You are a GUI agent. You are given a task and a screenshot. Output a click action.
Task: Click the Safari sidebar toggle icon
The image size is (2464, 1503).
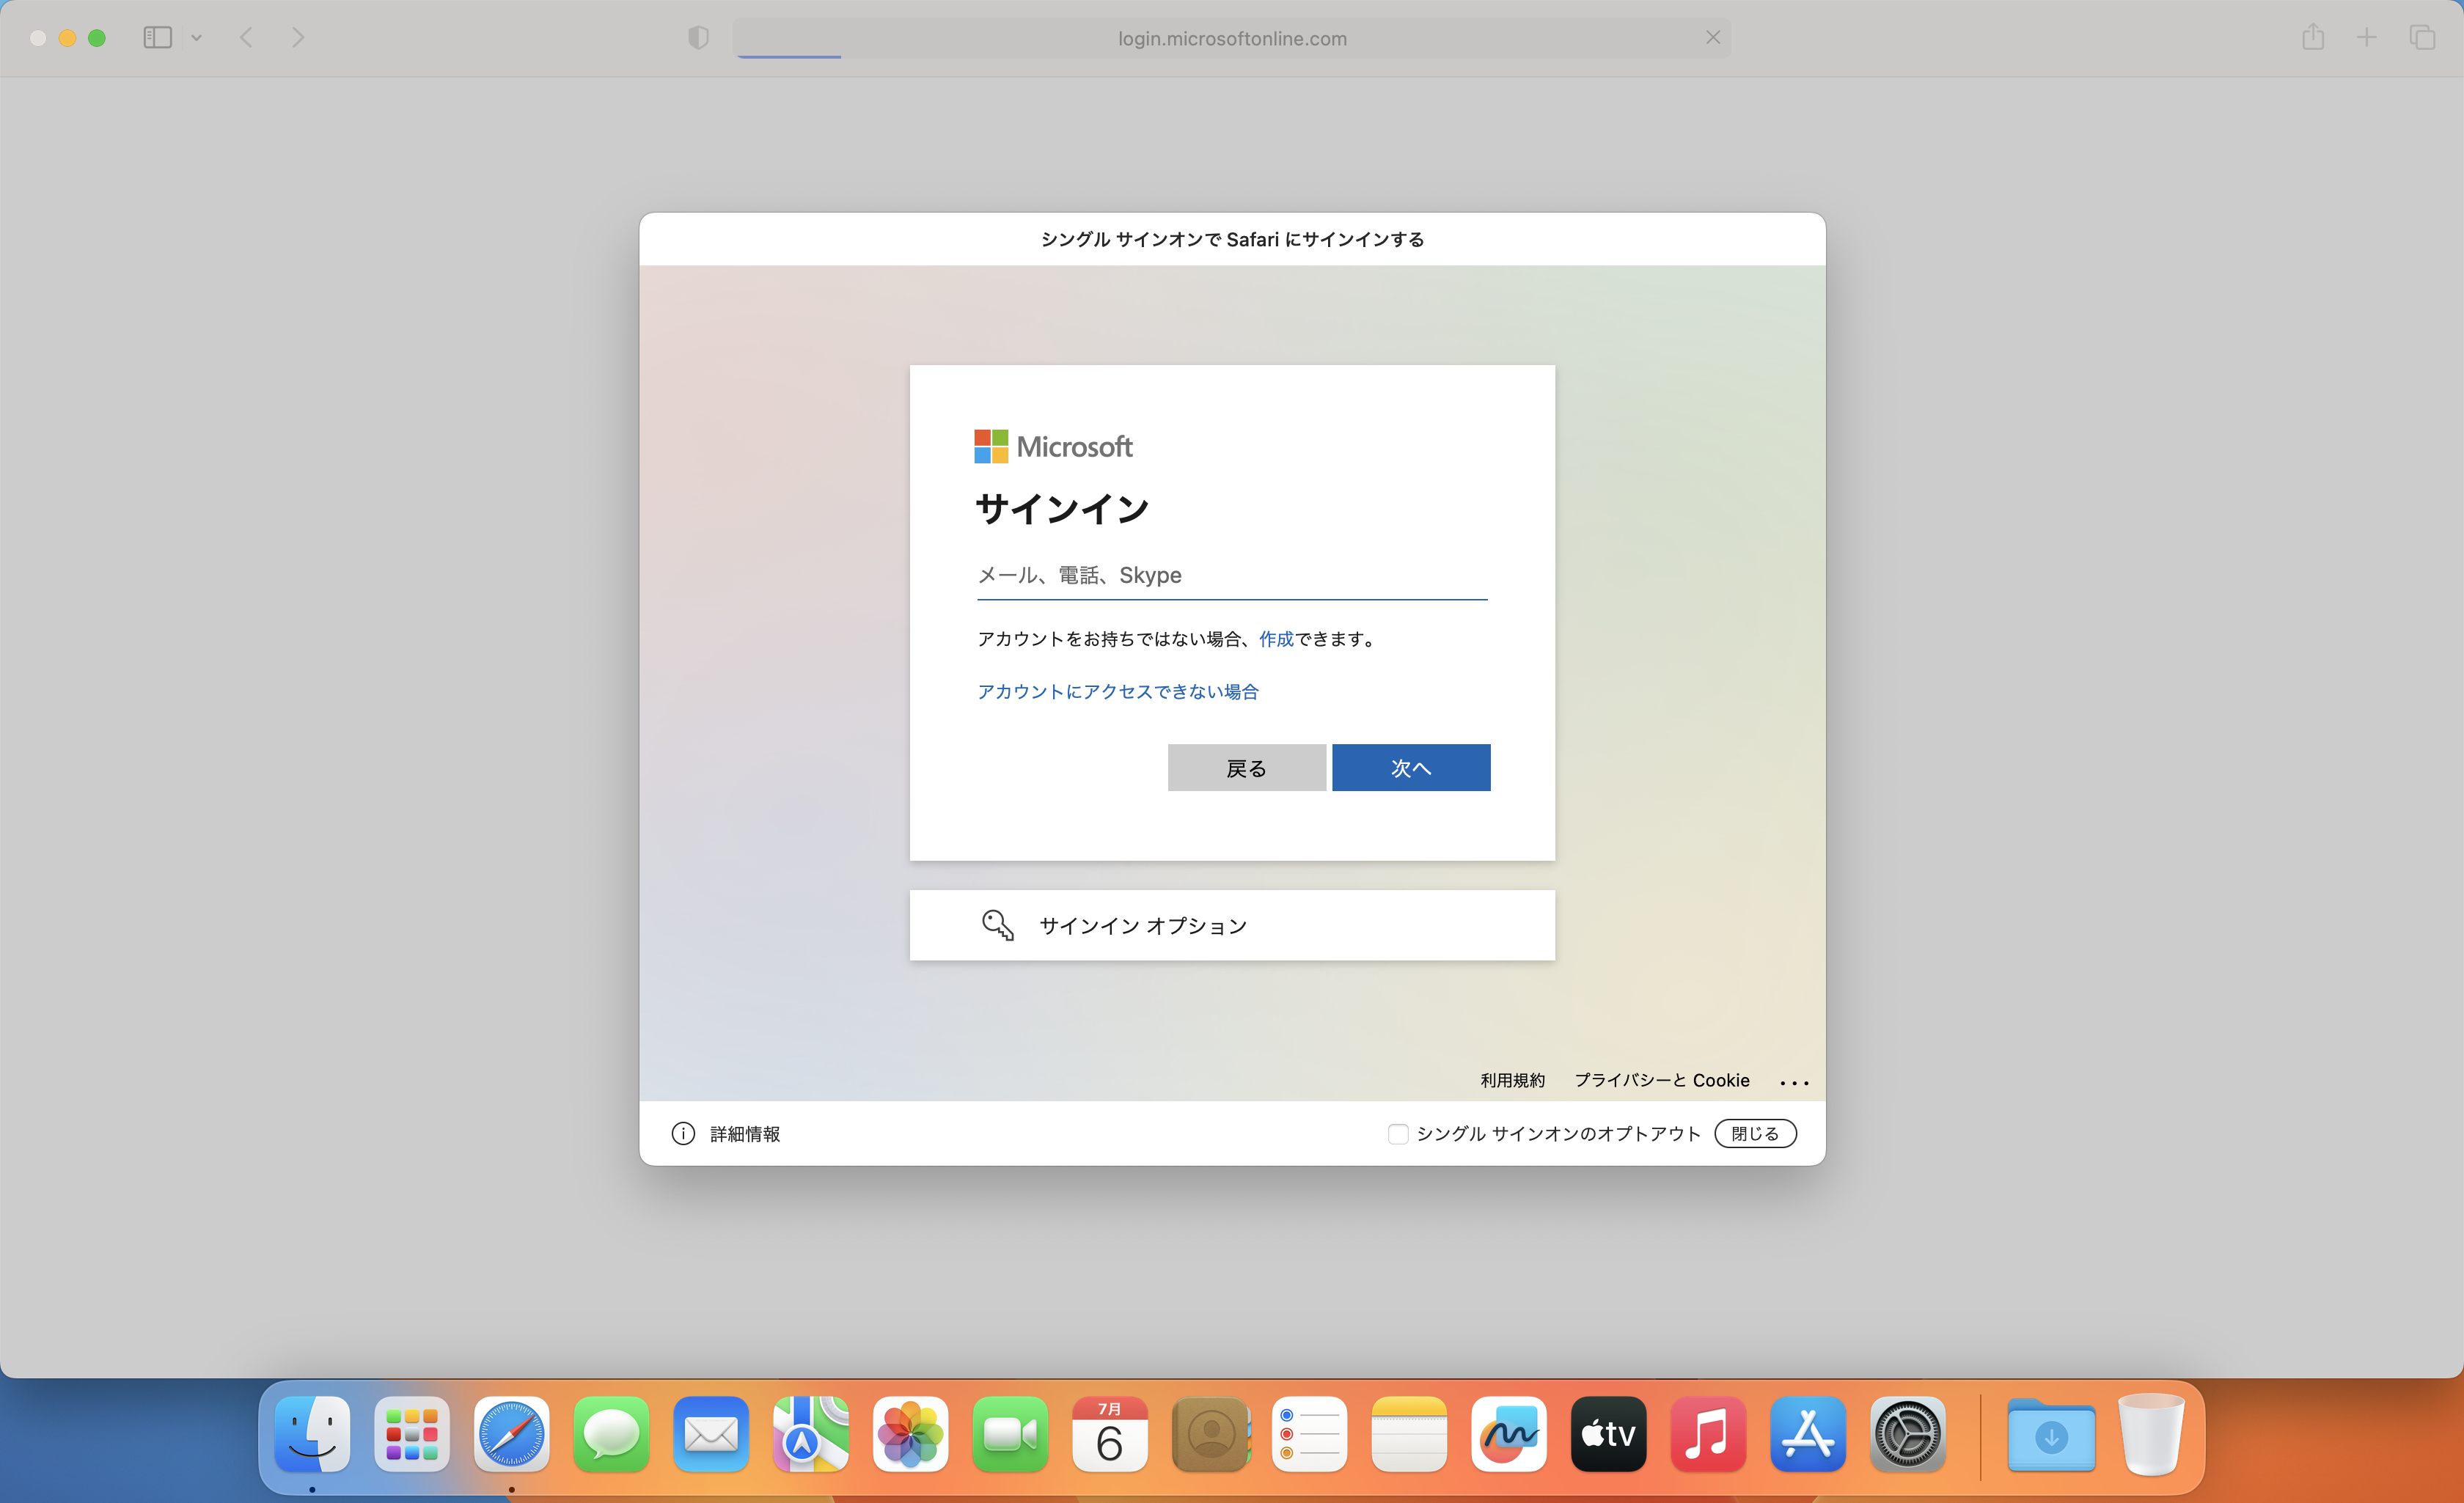pyautogui.click(x=158, y=38)
